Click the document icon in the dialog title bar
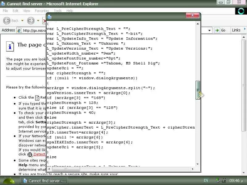 pyautogui.click(x=50, y=17)
